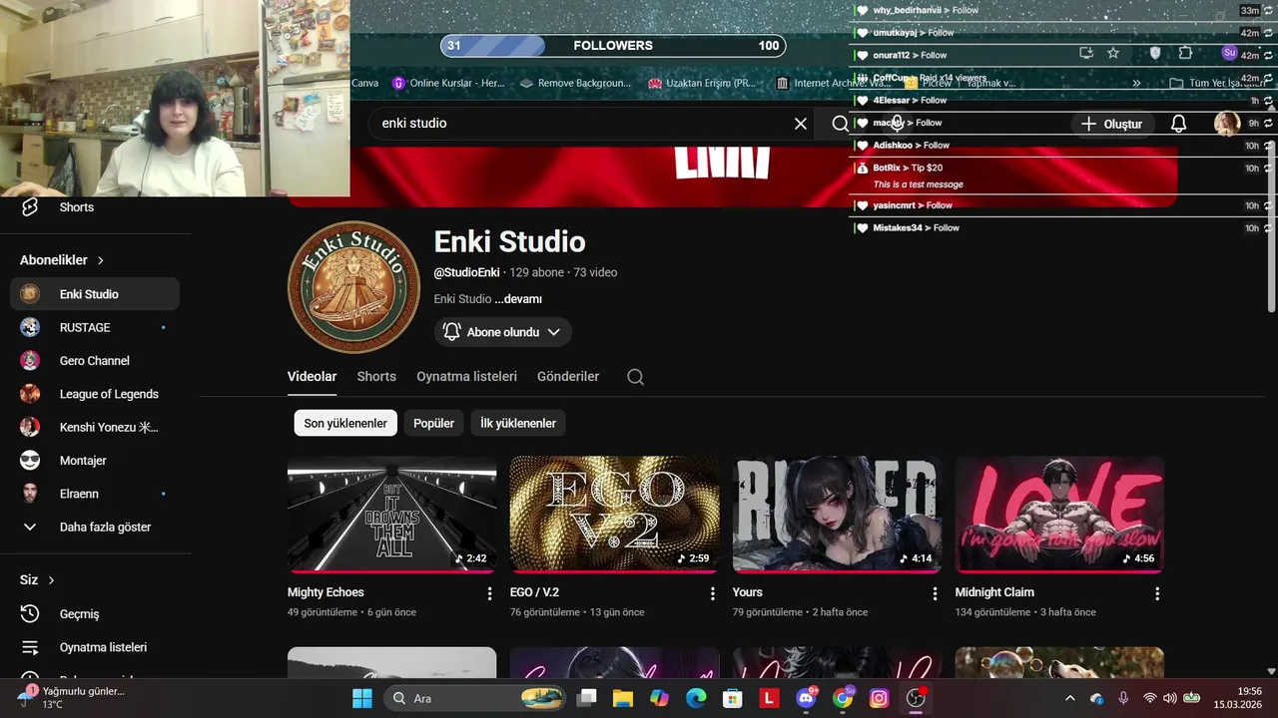The height and width of the screenshot is (718, 1278).
Task: Select the 'İlk yüklenenler' sort chip
Action: click(518, 423)
